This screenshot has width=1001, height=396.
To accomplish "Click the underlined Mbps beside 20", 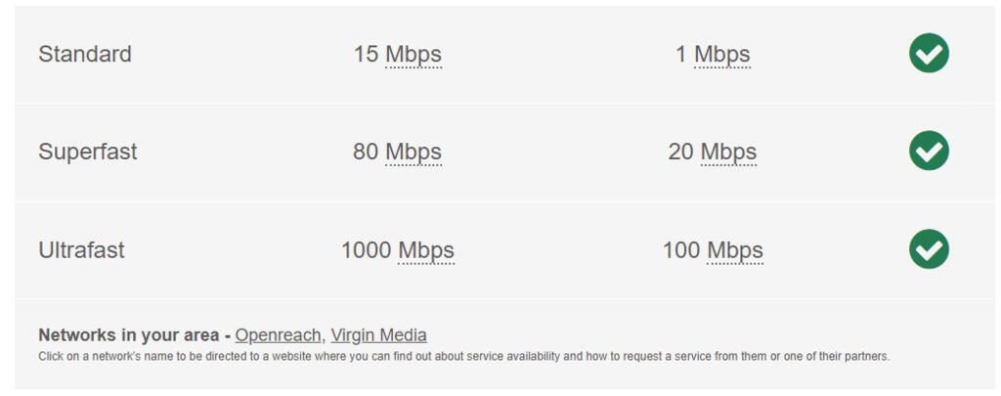I will [x=729, y=153].
